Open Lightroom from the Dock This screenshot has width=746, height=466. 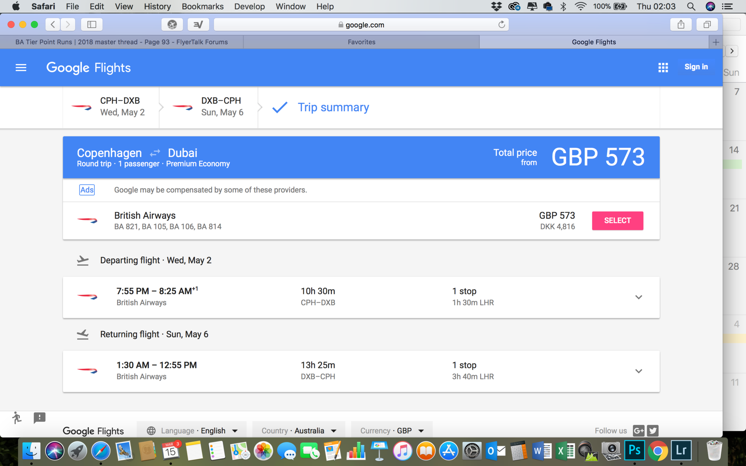click(x=681, y=451)
